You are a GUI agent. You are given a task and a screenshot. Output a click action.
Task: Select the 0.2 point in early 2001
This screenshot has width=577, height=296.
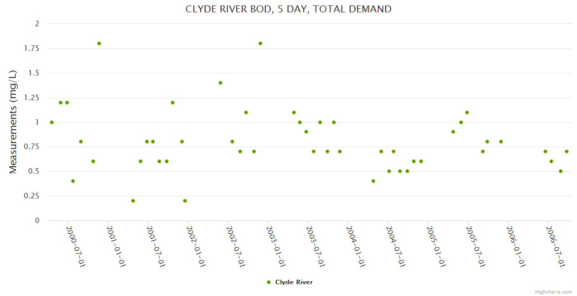point(133,201)
